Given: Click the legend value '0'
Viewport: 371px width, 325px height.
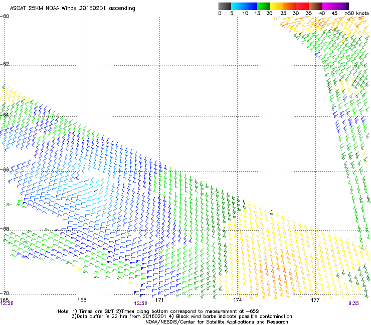Looking at the screenshot, I should click(220, 13).
